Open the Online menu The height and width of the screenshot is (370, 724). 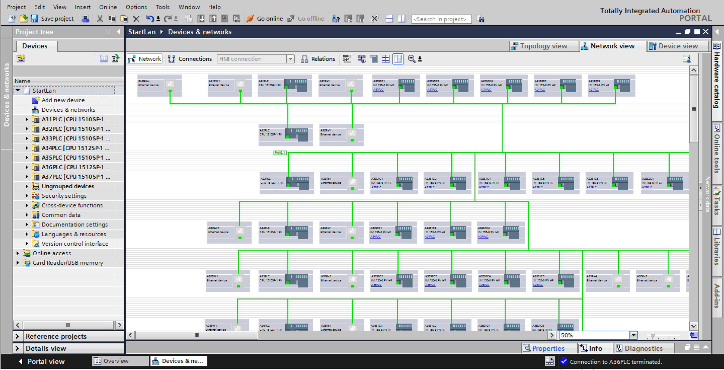tap(108, 7)
